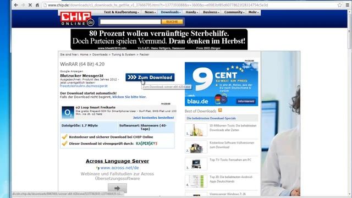The image size is (352, 198).
Task: Click the 'WinRAR (64 Bit) 4.20' title
Action: [82, 64]
